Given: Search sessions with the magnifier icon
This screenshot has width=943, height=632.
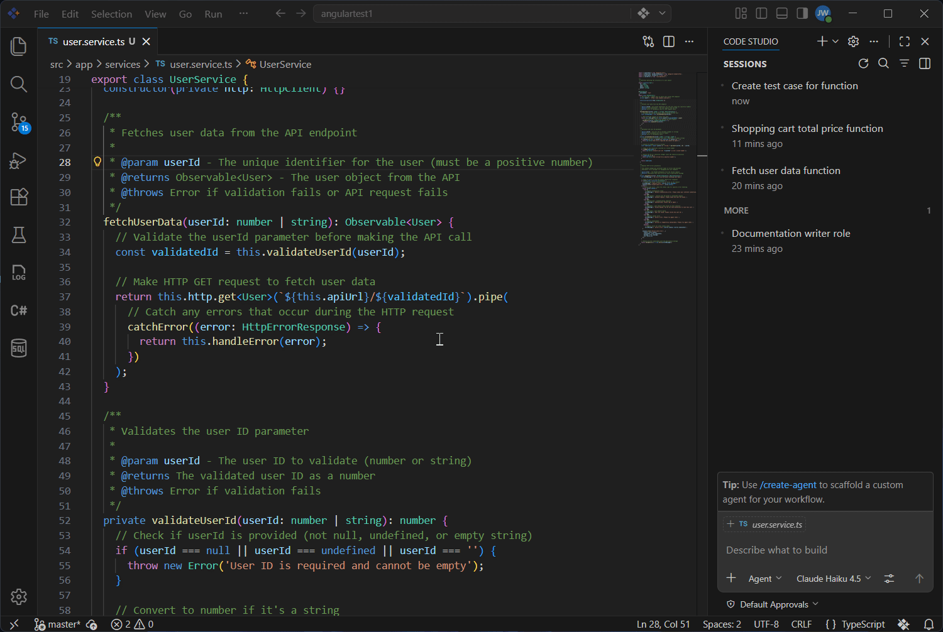Looking at the screenshot, I should coord(884,63).
